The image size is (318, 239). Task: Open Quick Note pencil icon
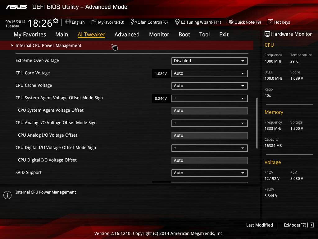(x=231, y=22)
